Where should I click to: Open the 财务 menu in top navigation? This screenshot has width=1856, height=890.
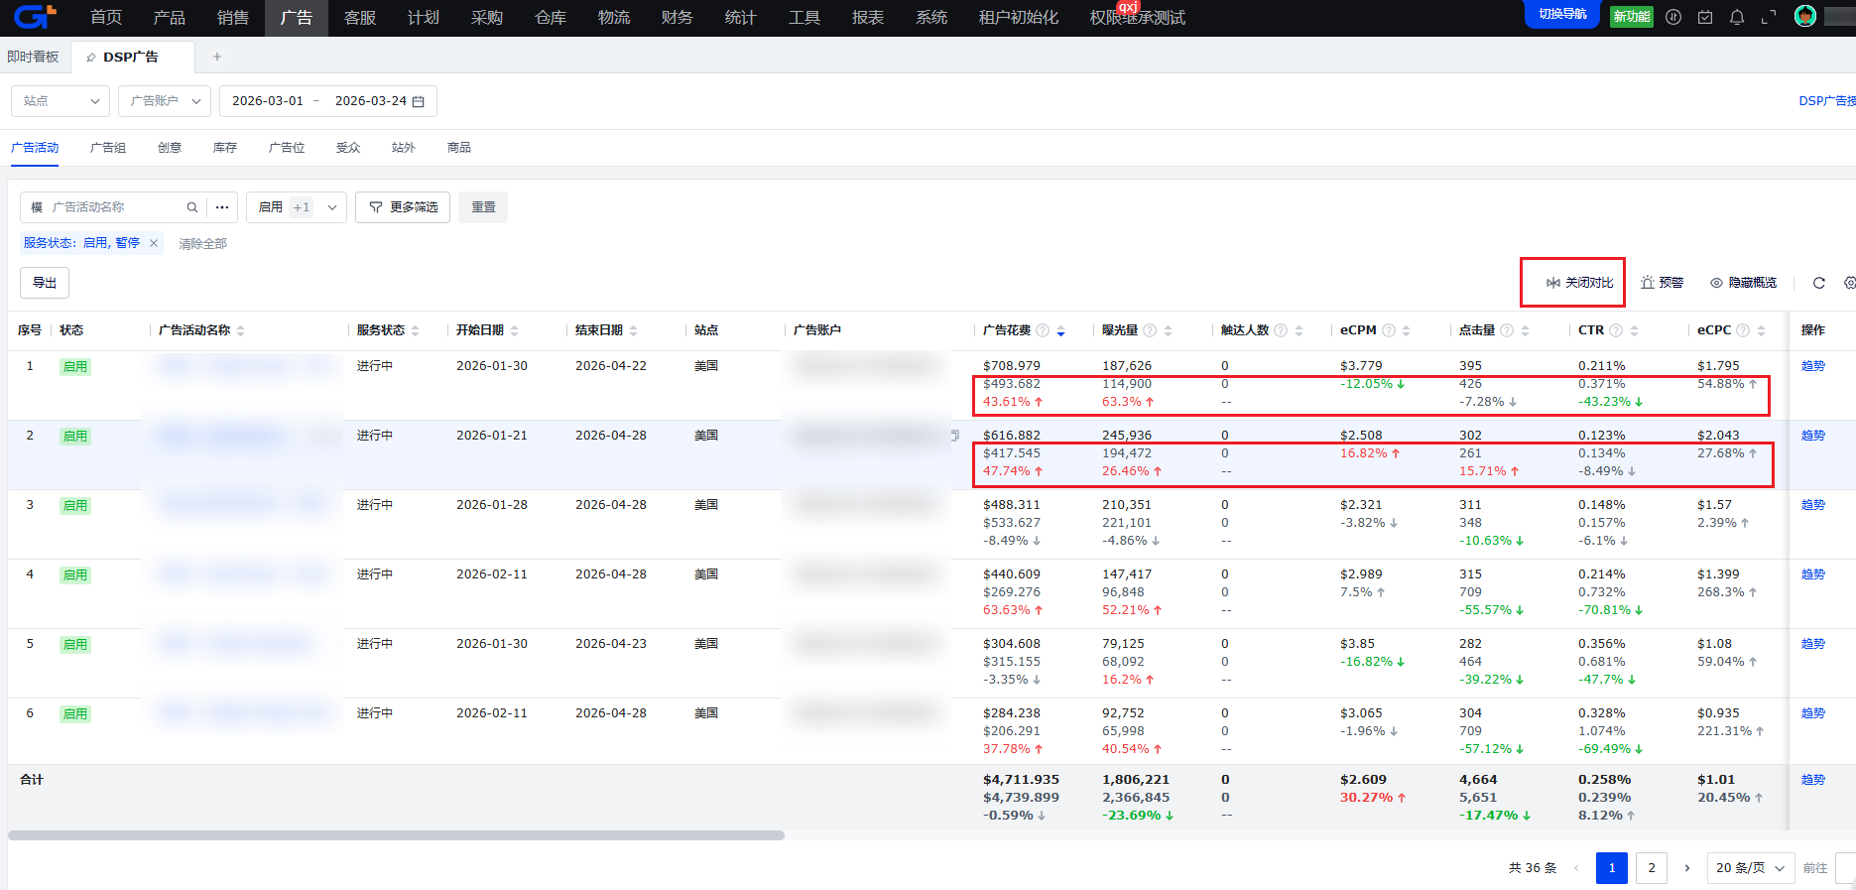coord(677,18)
